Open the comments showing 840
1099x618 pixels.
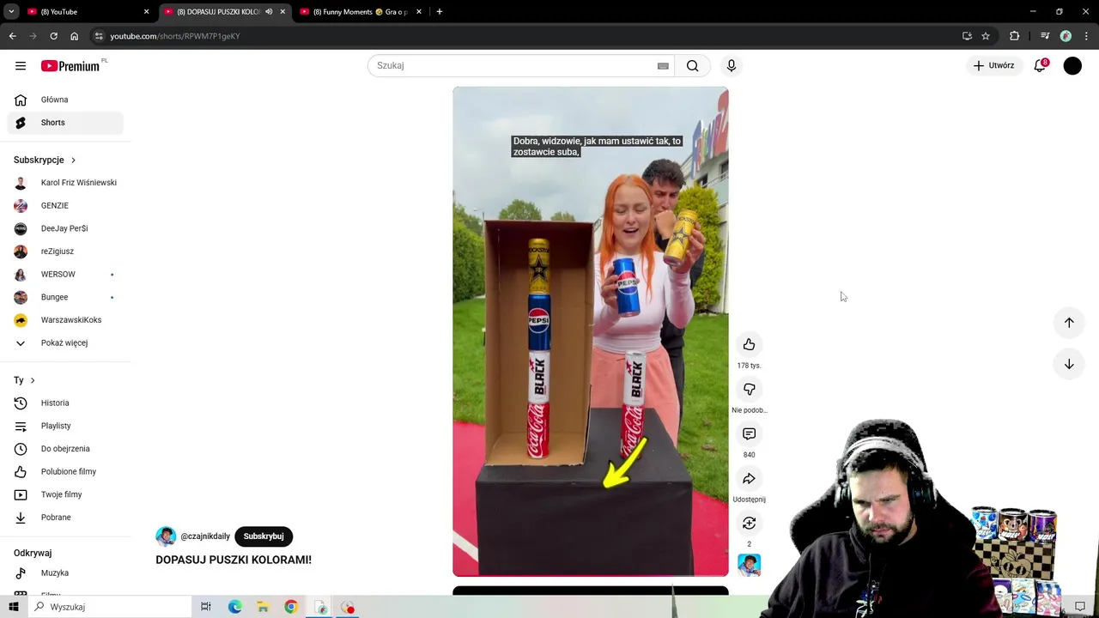[x=749, y=433]
